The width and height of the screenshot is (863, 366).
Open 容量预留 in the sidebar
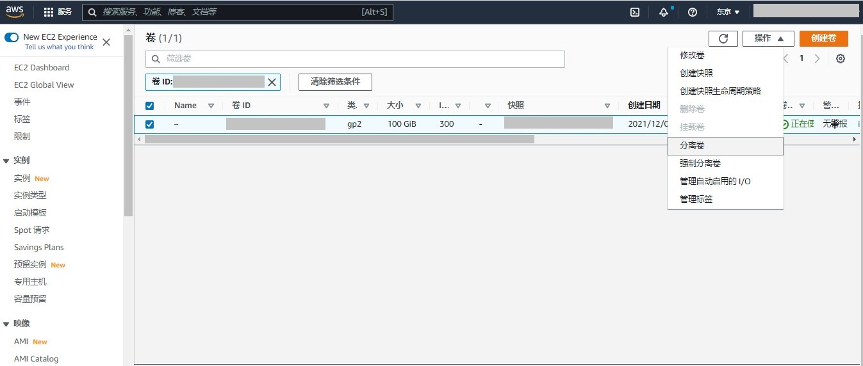point(30,299)
